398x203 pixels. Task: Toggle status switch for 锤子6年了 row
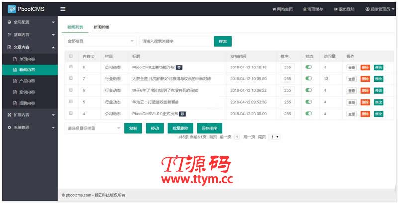coord(309,90)
